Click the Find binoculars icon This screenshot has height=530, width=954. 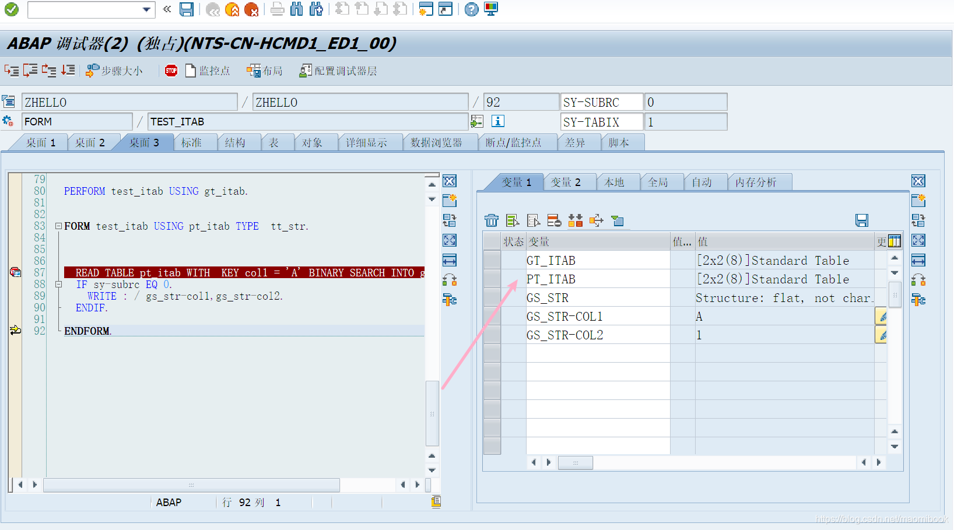[297, 9]
